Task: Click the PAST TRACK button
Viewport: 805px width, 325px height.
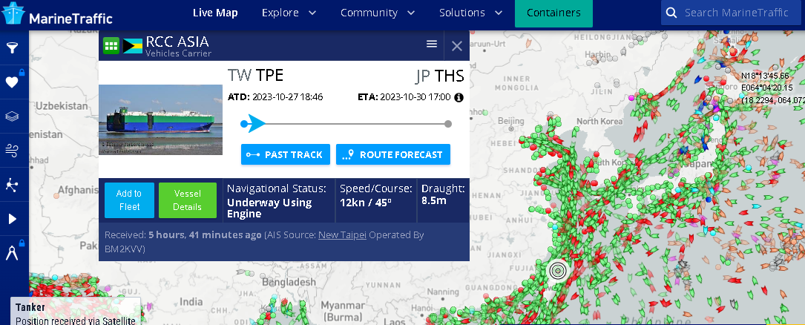Action: (286, 154)
